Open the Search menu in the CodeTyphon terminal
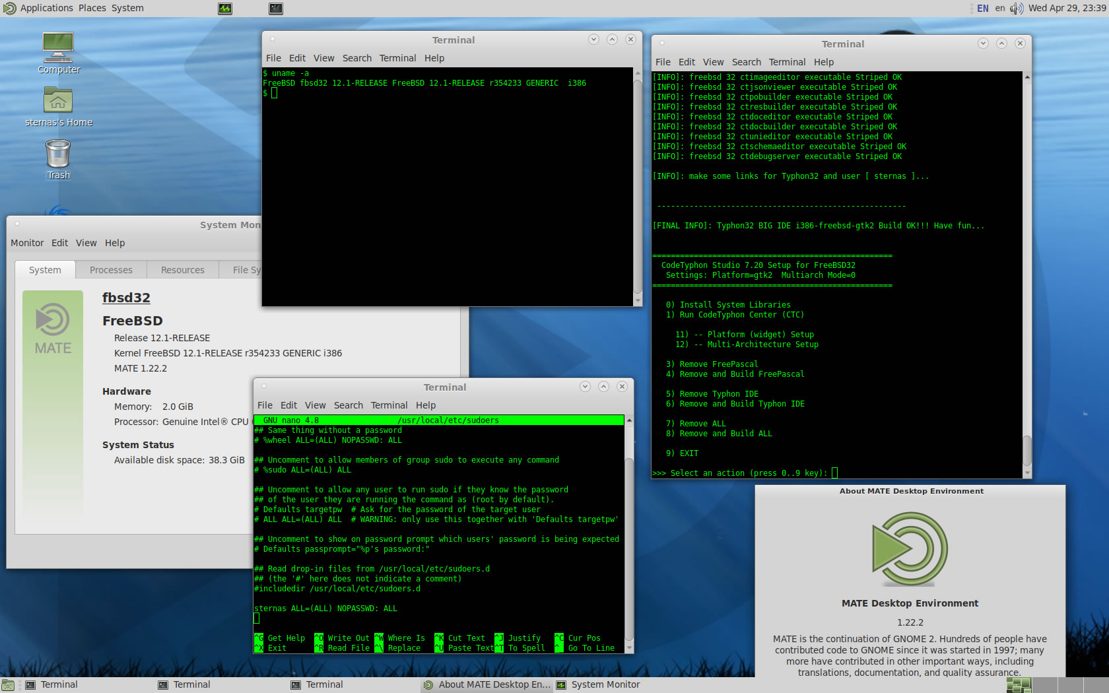The image size is (1109, 693). [x=747, y=62]
